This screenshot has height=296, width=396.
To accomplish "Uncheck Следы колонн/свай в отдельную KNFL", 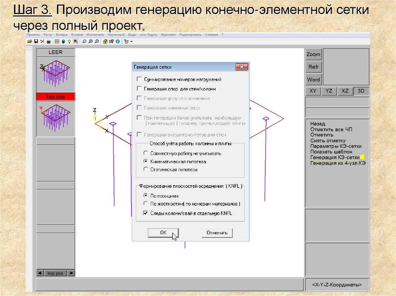I will pyautogui.click(x=145, y=213).
